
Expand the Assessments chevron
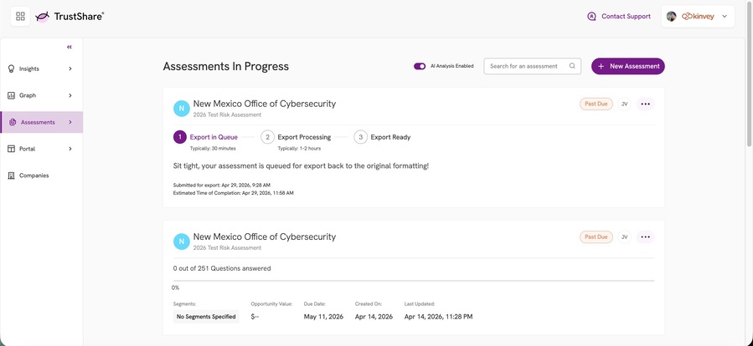pos(70,122)
